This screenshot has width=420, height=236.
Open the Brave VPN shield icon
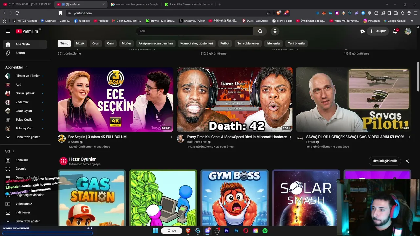pyautogui.click(x=409, y=13)
